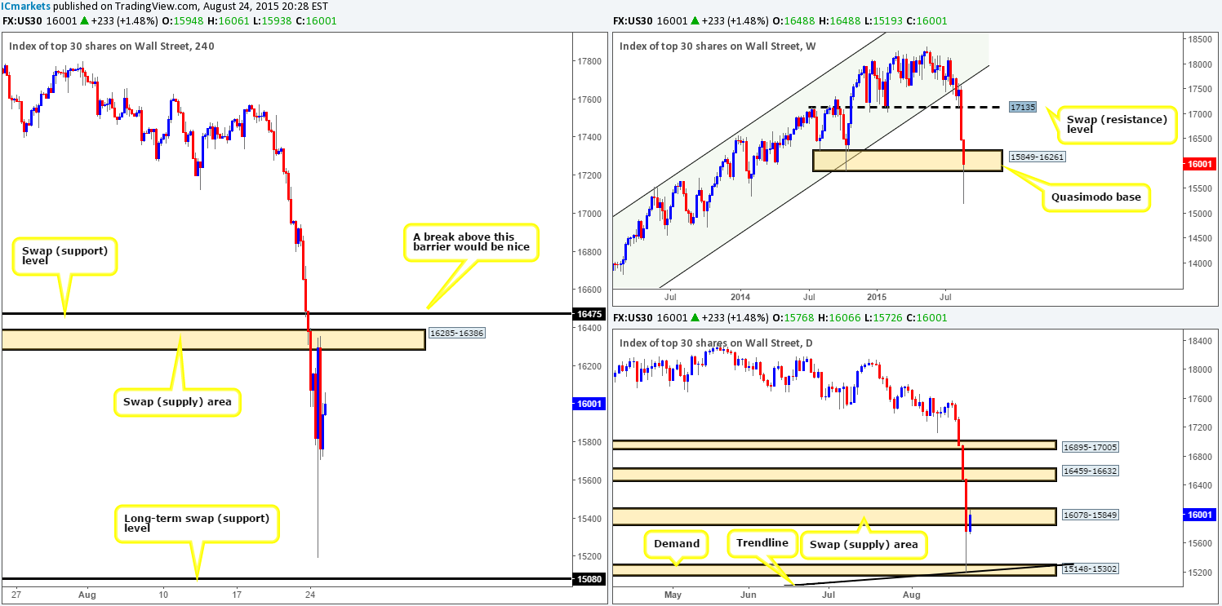Select the 'Swap (support) level' callout
The width and height of the screenshot is (1222, 606).
coord(64,255)
